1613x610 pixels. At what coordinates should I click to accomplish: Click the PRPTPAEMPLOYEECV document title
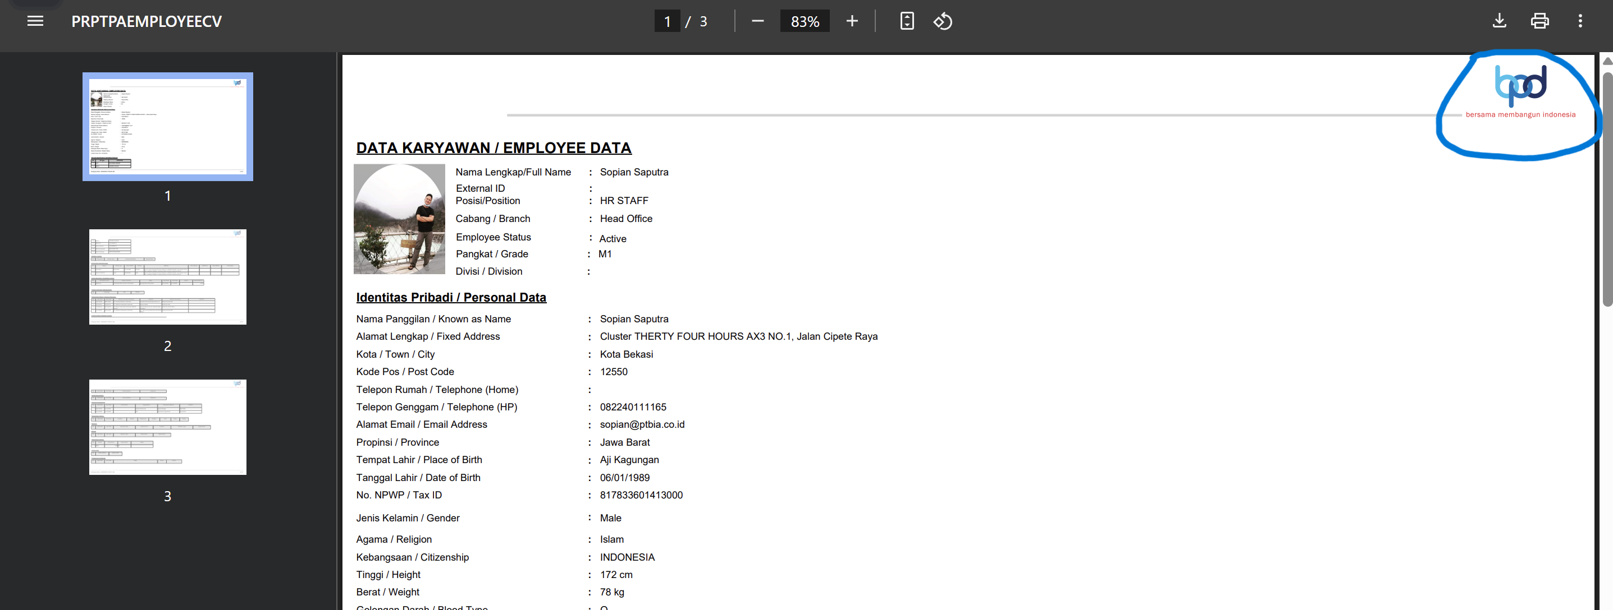(147, 21)
